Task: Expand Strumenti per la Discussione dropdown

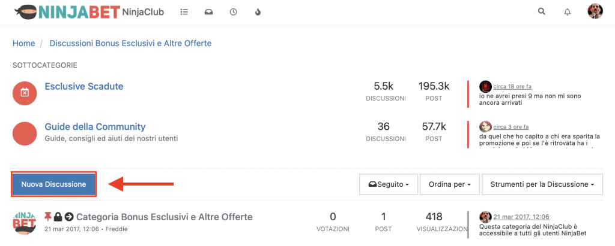Action: (x=542, y=184)
